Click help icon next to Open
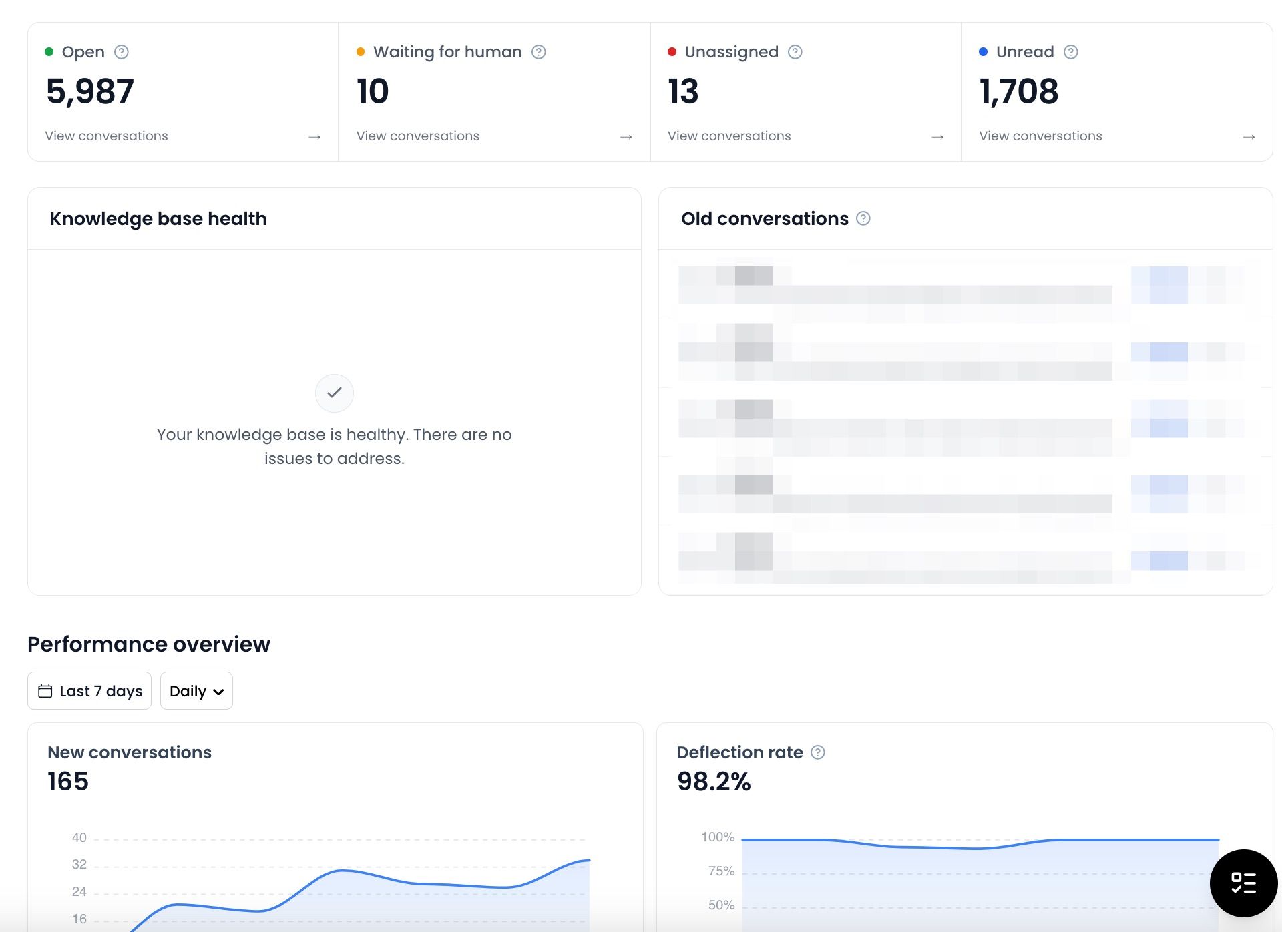This screenshot has width=1282, height=932. pyautogui.click(x=121, y=52)
